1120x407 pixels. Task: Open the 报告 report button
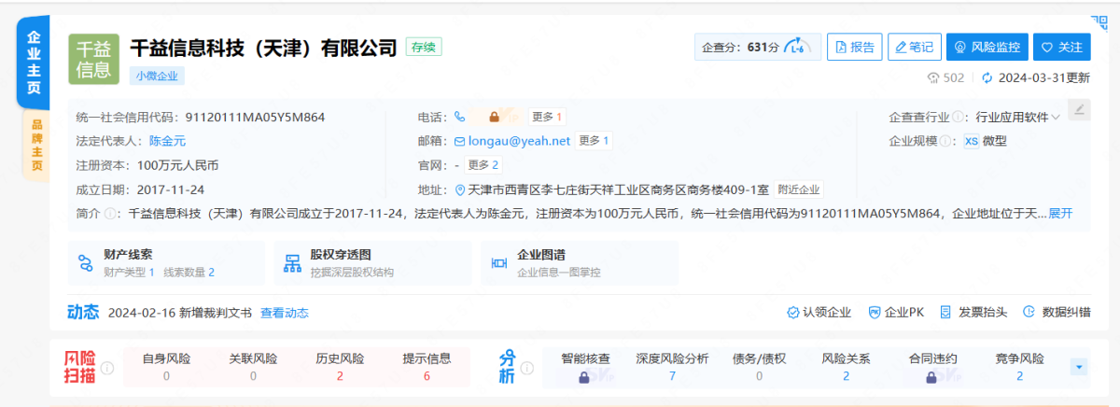(x=854, y=47)
